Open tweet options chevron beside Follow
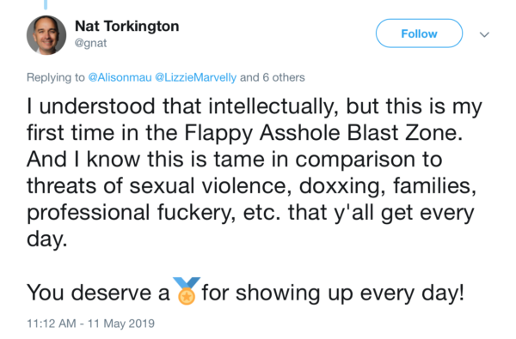Image resolution: width=516 pixels, height=339 pixels. tap(484, 34)
